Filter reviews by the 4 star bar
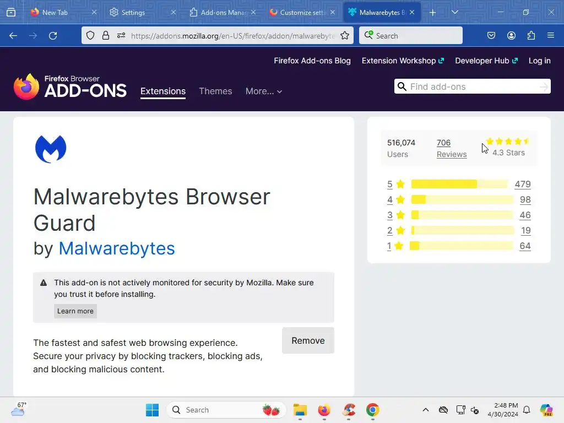Viewport: 564px width, 423px height. point(462,199)
